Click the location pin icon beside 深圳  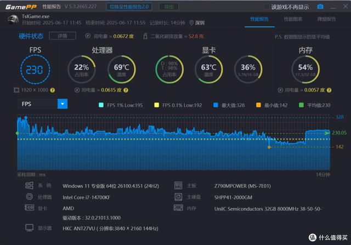191,23
